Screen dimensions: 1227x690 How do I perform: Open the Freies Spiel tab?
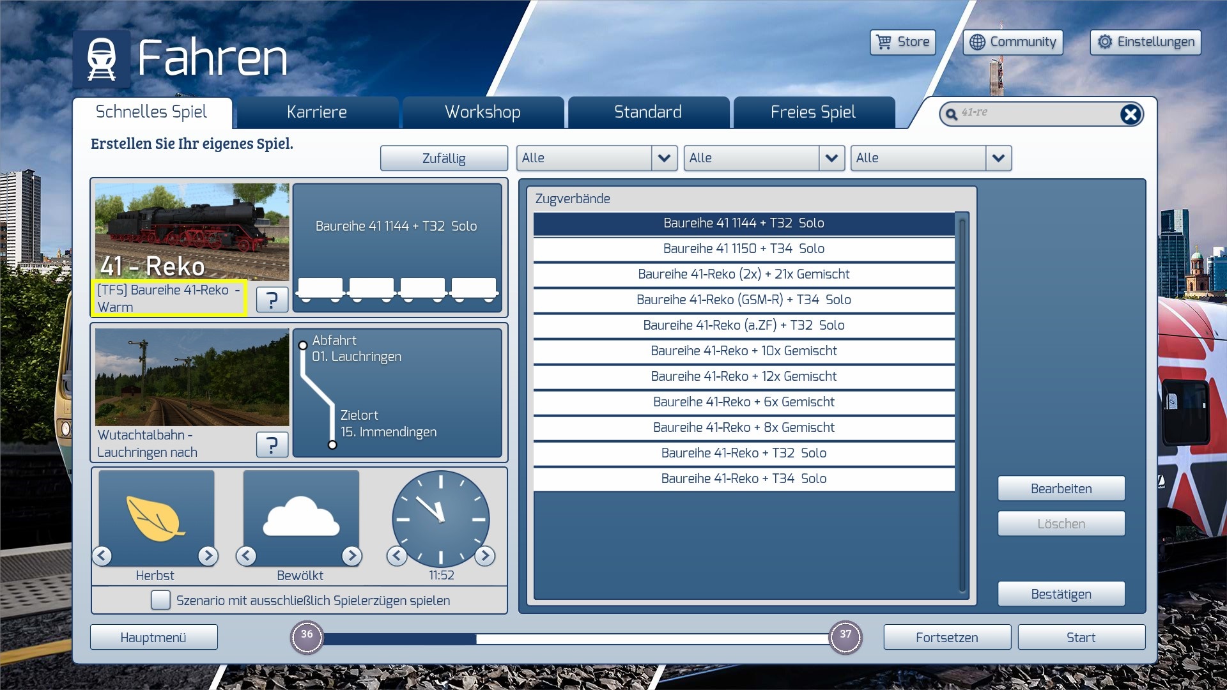pos(813,112)
